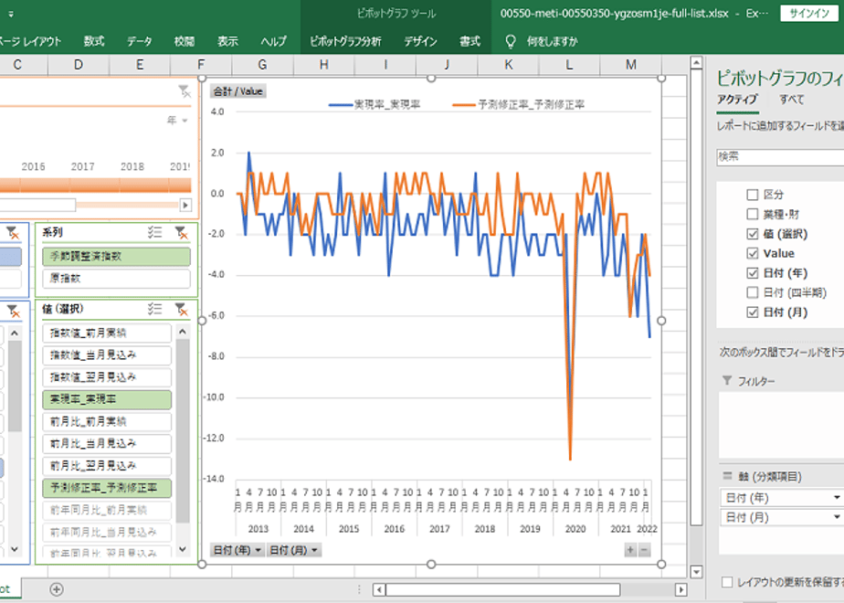
Task: Click the orange timeline selection bar
Action: coord(95,185)
